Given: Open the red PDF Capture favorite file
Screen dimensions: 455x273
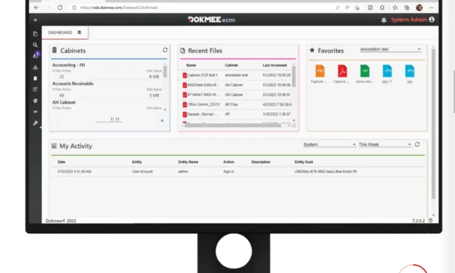Looking at the screenshot, I should point(342,71).
